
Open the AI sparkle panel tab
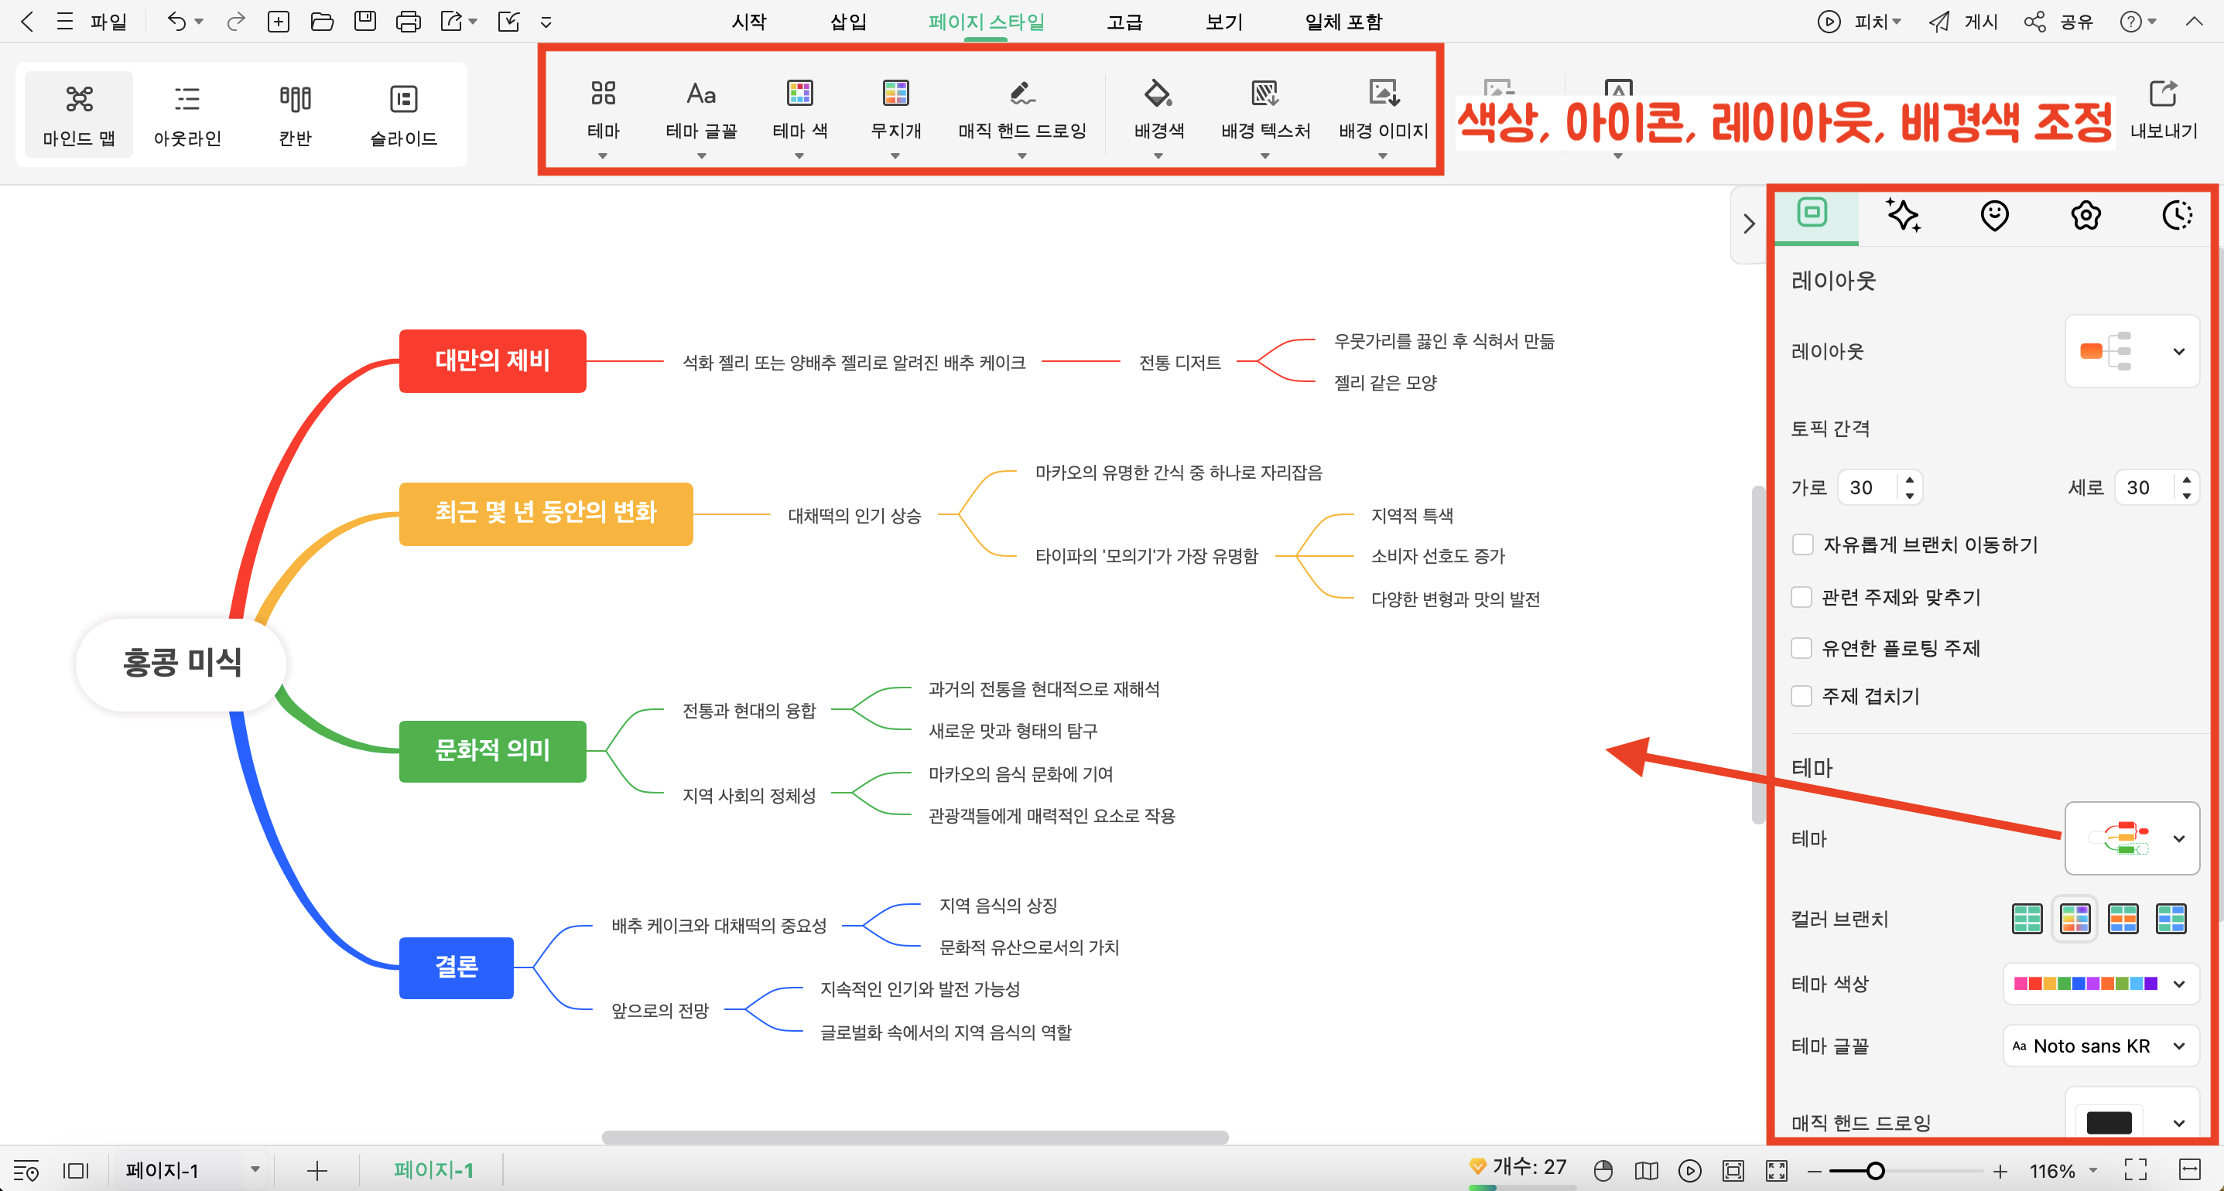pyautogui.click(x=1903, y=215)
